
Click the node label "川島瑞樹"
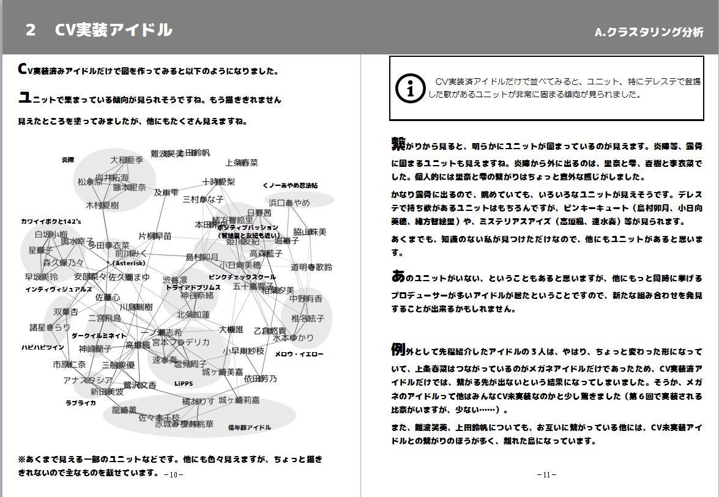(136, 307)
